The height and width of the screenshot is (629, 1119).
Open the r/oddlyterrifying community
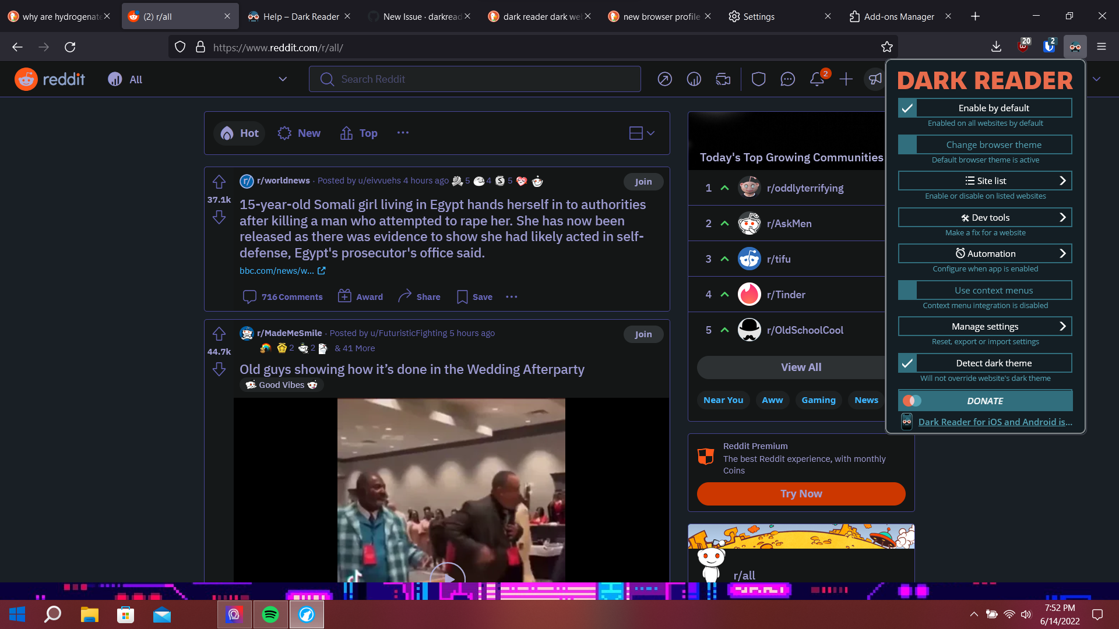(805, 188)
